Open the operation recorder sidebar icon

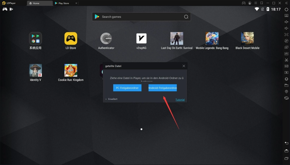286,41
